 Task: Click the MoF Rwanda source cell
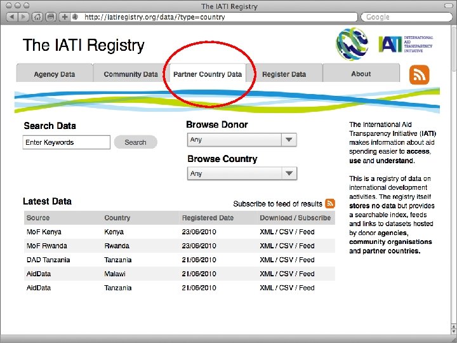point(46,246)
